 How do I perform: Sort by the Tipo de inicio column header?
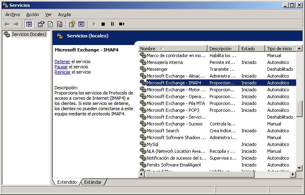point(280,49)
